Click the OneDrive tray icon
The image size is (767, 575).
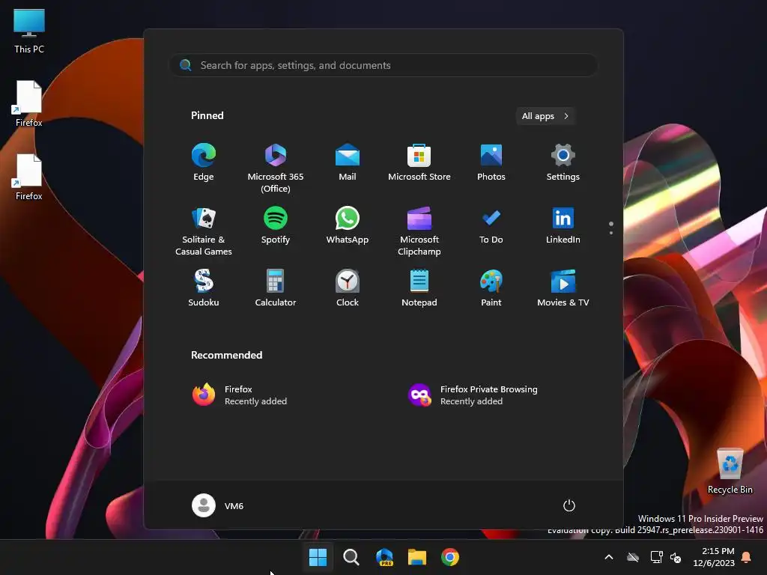coord(633,557)
